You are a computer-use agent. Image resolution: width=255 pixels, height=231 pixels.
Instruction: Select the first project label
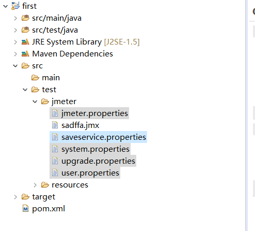[29, 6]
